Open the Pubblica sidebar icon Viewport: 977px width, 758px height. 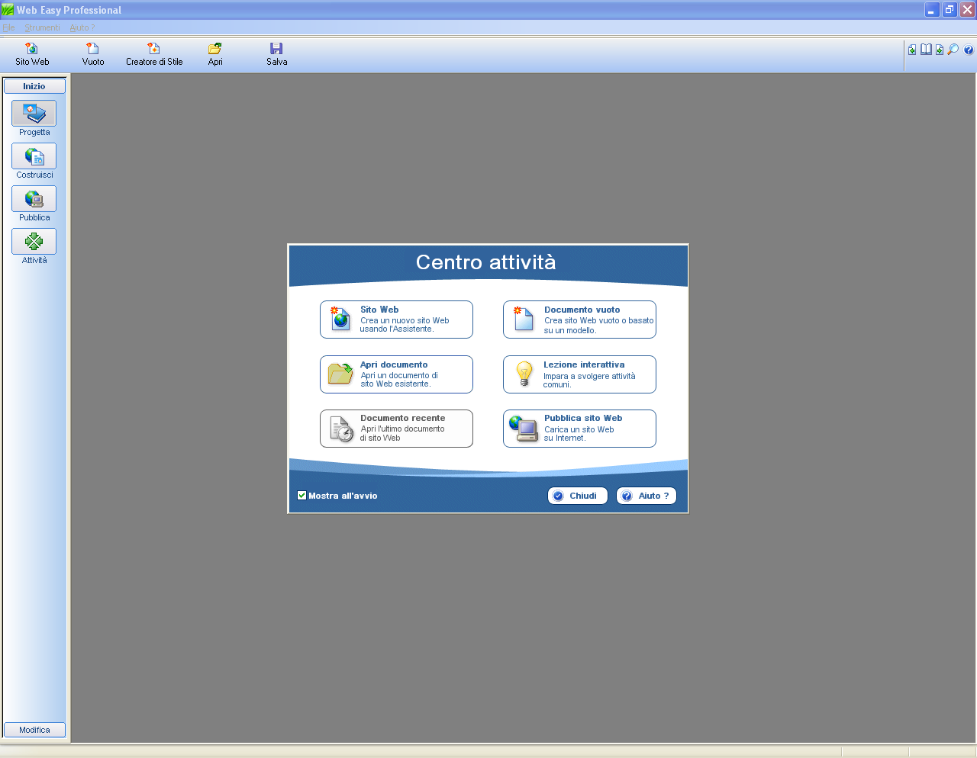point(34,199)
